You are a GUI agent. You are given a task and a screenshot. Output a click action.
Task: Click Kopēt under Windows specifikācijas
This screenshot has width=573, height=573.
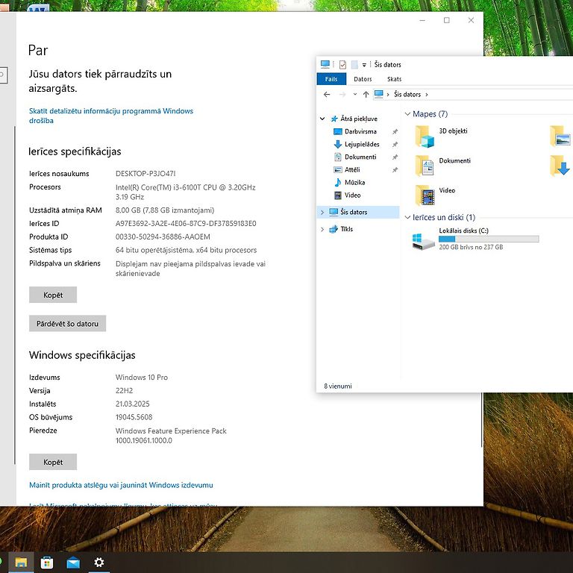pyautogui.click(x=53, y=462)
